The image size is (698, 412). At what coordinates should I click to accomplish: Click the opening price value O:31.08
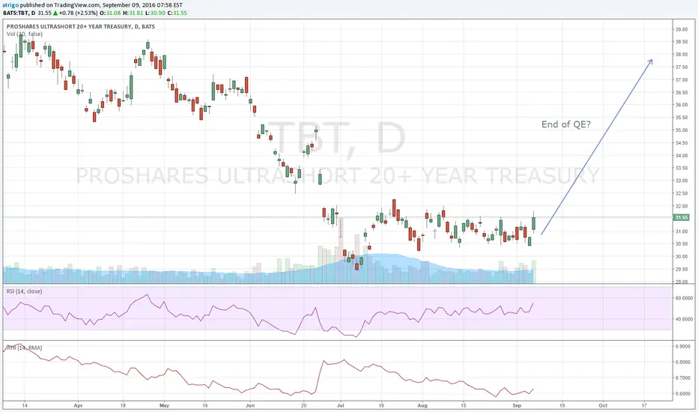tap(110, 13)
